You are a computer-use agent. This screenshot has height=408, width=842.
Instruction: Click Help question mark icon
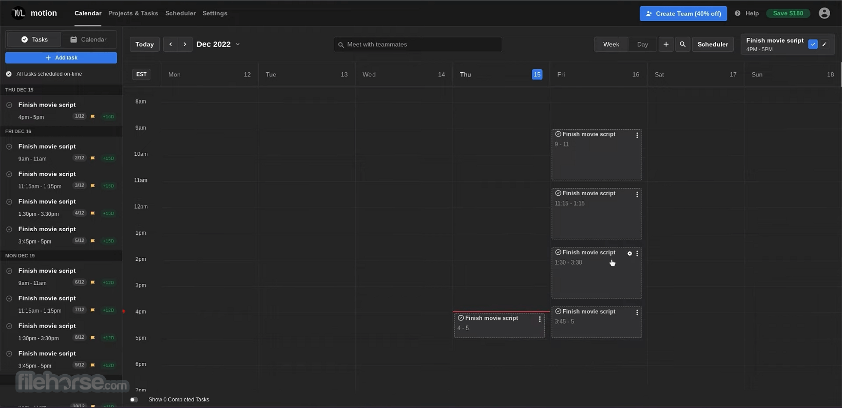click(738, 13)
